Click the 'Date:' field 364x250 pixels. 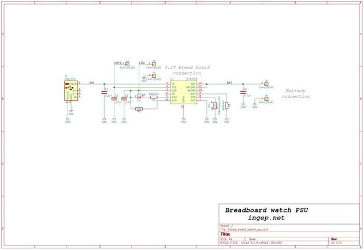click(252, 239)
